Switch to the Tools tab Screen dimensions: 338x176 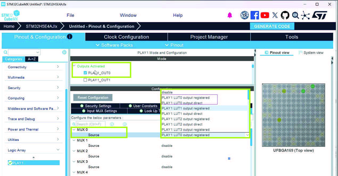pyautogui.click(x=292, y=37)
